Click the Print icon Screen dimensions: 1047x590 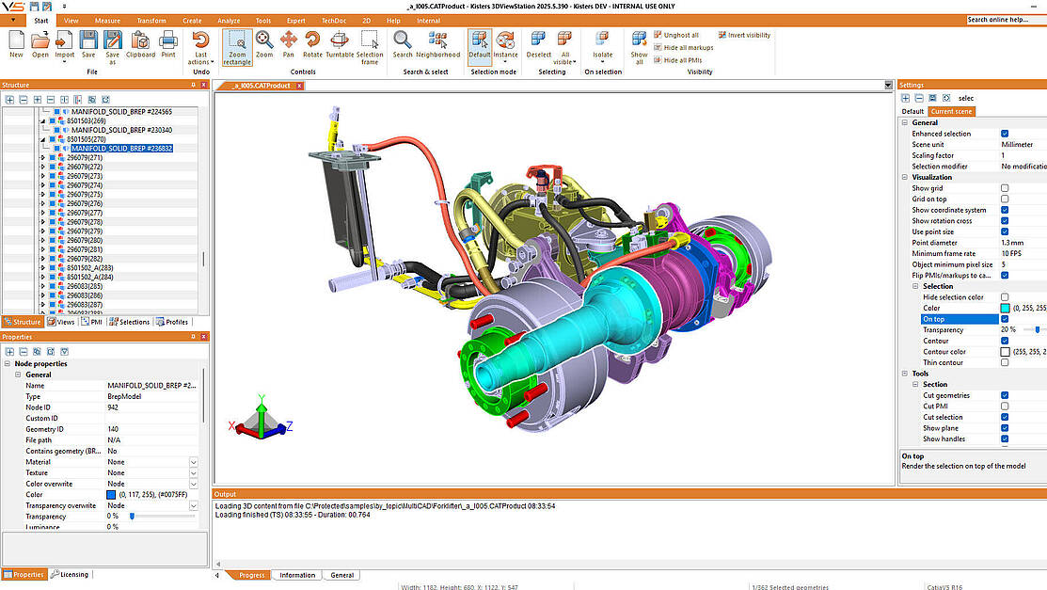tap(167, 43)
